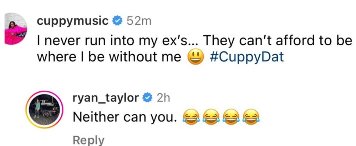Click the verified badge next to cuppymusic

pos(116,21)
